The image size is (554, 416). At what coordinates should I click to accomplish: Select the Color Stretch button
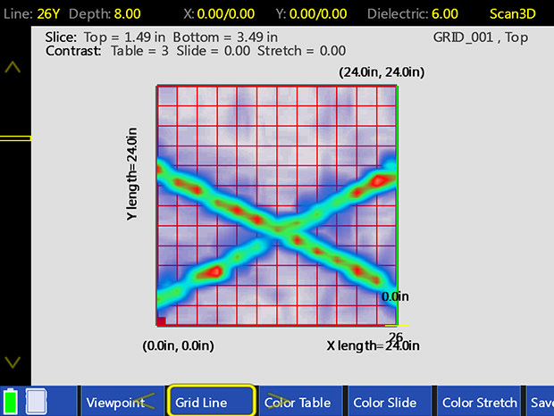tap(479, 403)
